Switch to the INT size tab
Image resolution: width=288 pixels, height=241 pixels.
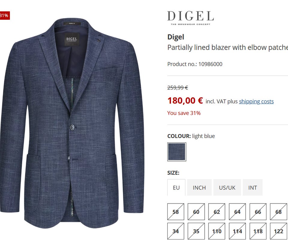253,188
